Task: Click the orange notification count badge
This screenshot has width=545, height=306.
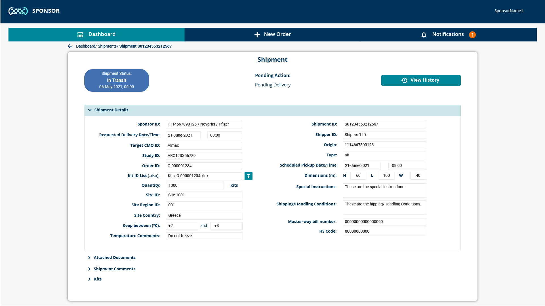Action: pyautogui.click(x=472, y=35)
